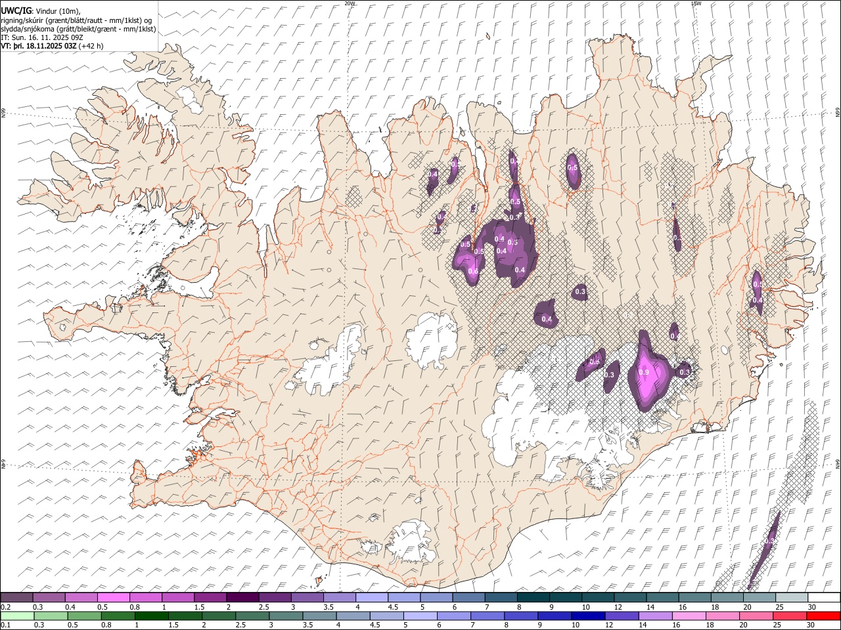The height and width of the screenshot is (630, 841).
Task: Click the upper scale swatch labeled 0.3
Action: 49,597
